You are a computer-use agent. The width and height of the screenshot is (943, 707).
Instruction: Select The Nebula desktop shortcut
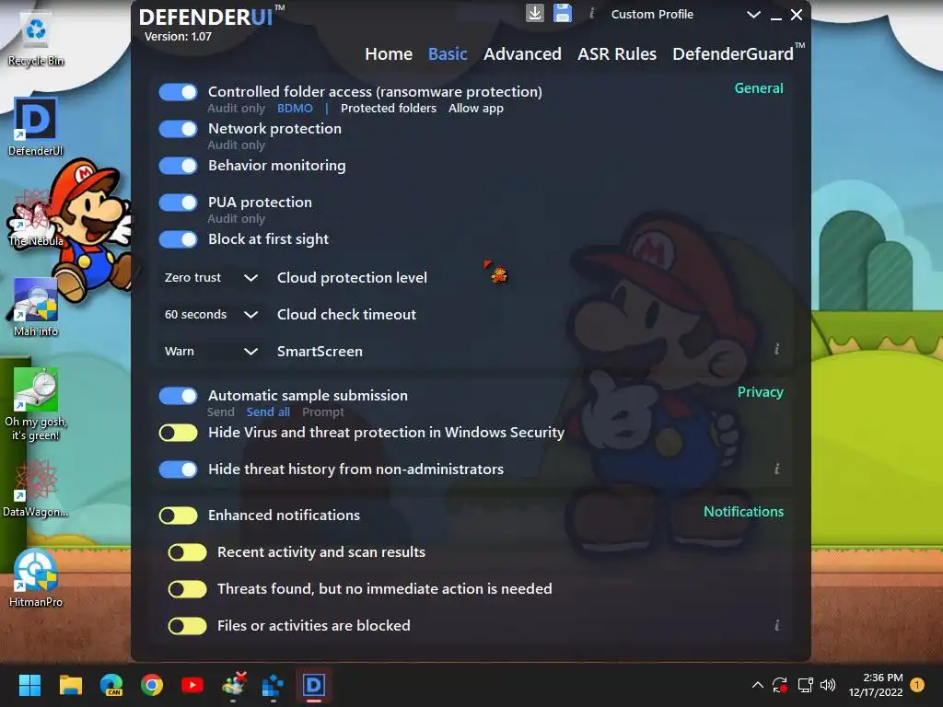[36, 217]
